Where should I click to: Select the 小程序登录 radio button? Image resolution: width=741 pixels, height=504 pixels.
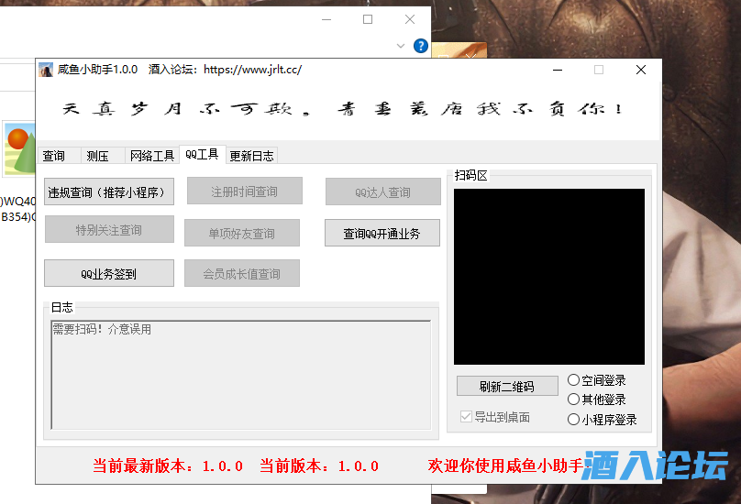click(574, 420)
